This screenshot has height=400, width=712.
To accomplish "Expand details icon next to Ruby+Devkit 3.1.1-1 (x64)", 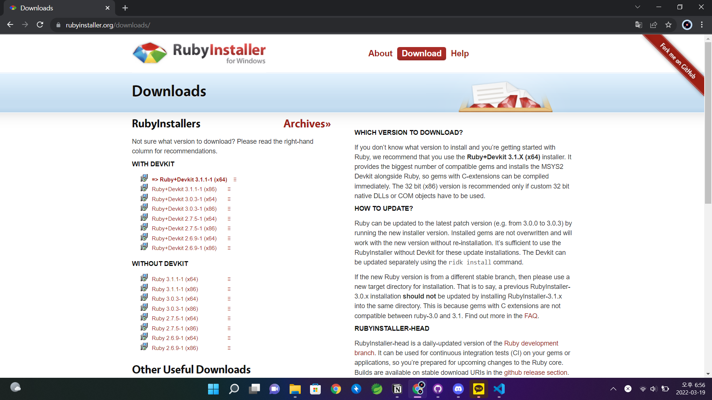I will pyautogui.click(x=235, y=180).
